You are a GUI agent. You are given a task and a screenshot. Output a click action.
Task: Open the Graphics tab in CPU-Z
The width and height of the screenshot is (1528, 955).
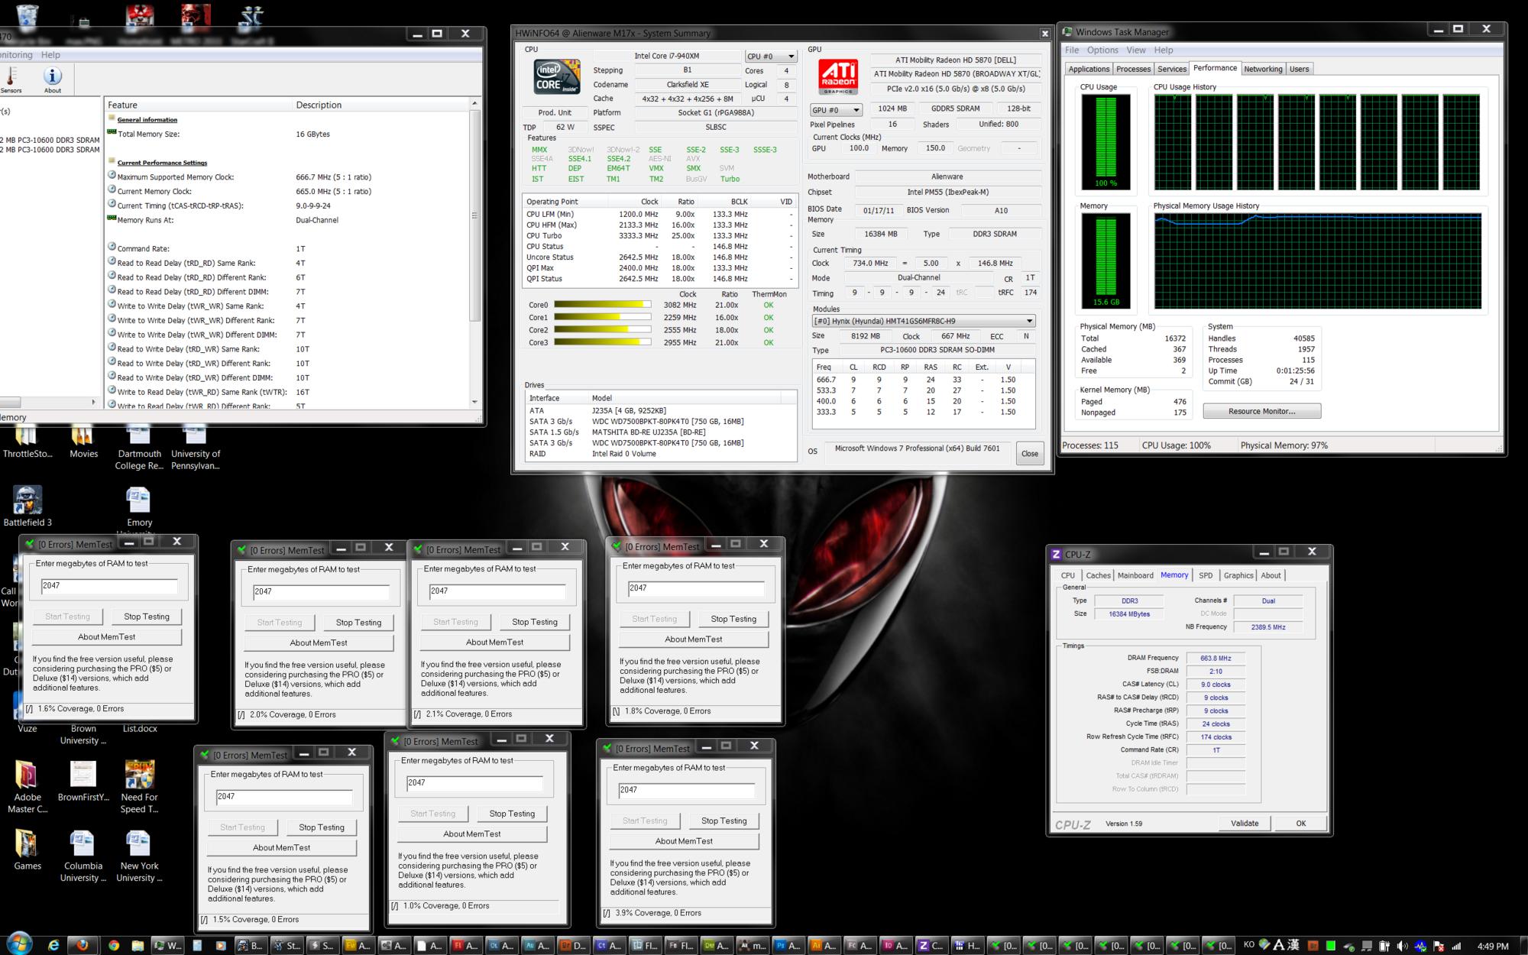1238,575
